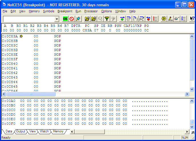Click disassembly horizontal scroll-right arrow
Viewport: 196px width, 141px height.
click(x=187, y=94)
